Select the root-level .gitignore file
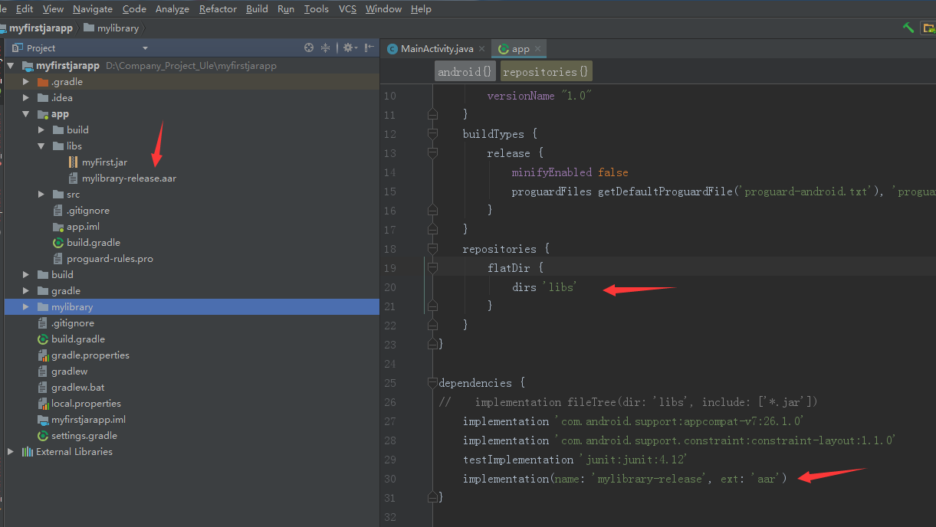The width and height of the screenshot is (936, 527). click(x=65, y=323)
